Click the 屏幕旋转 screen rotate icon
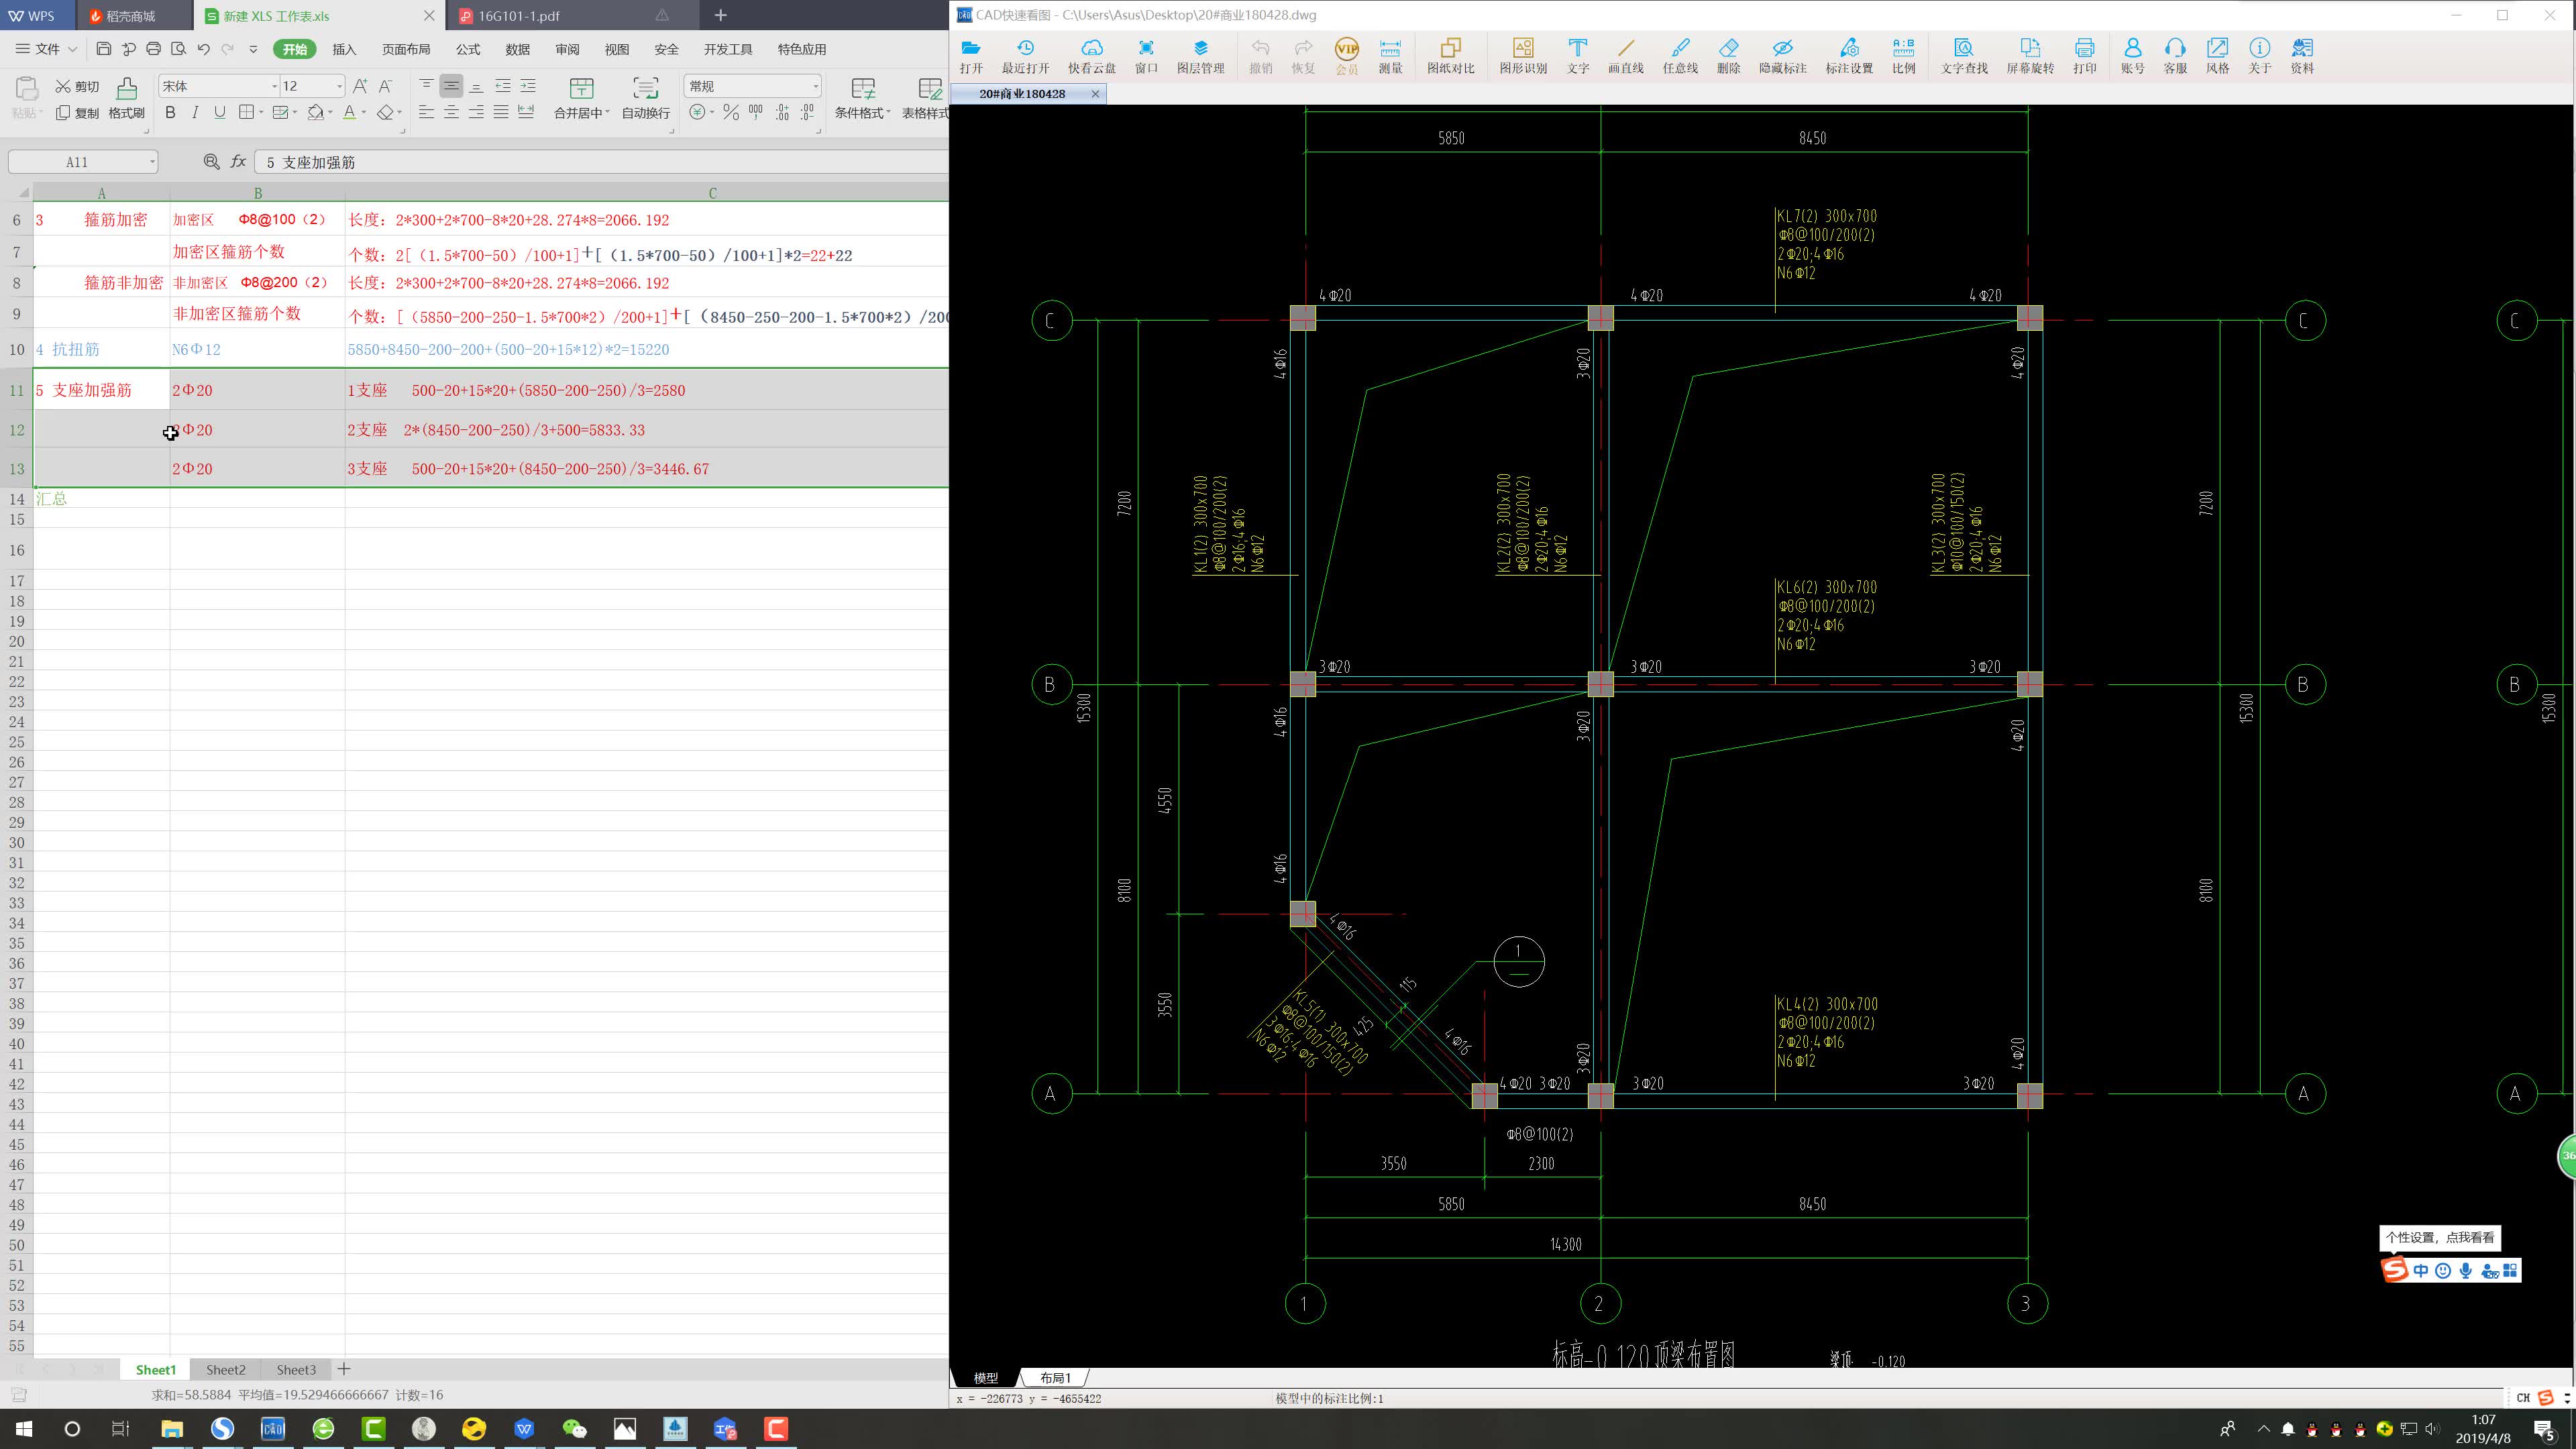2576x1449 pixels. [x=2029, y=56]
